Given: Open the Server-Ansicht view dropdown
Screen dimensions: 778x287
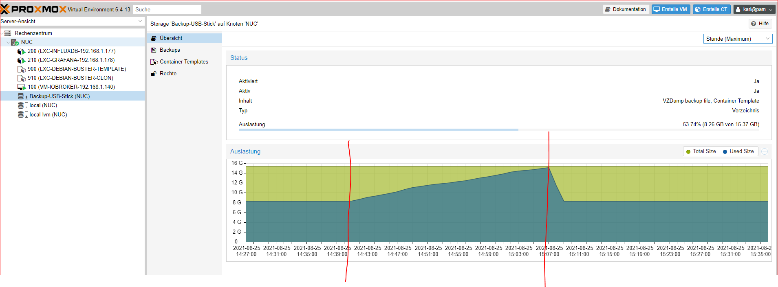Looking at the screenshot, I should tap(140, 21).
